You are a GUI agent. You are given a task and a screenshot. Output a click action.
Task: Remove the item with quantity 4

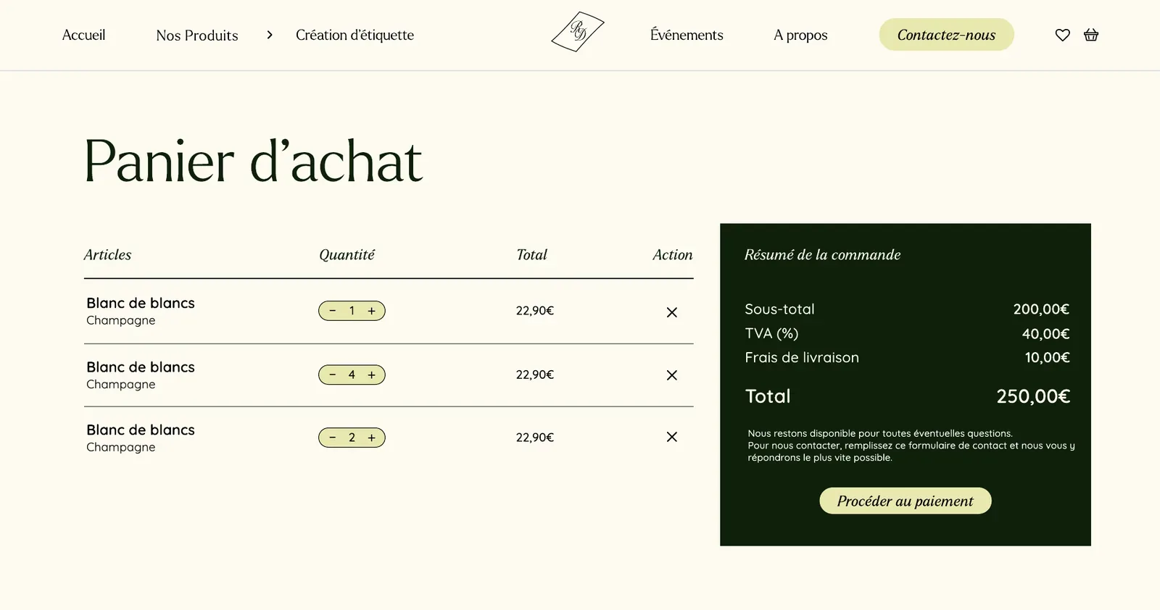pyautogui.click(x=672, y=375)
